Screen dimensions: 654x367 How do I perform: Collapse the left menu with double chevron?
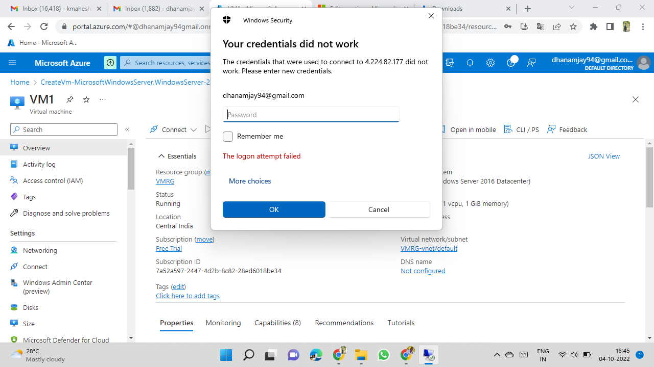(127, 129)
